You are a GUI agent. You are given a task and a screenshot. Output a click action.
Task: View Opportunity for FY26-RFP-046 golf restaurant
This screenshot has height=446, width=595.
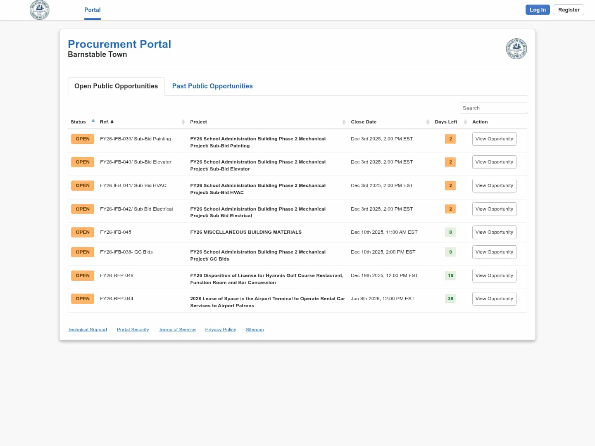coord(494,275)
